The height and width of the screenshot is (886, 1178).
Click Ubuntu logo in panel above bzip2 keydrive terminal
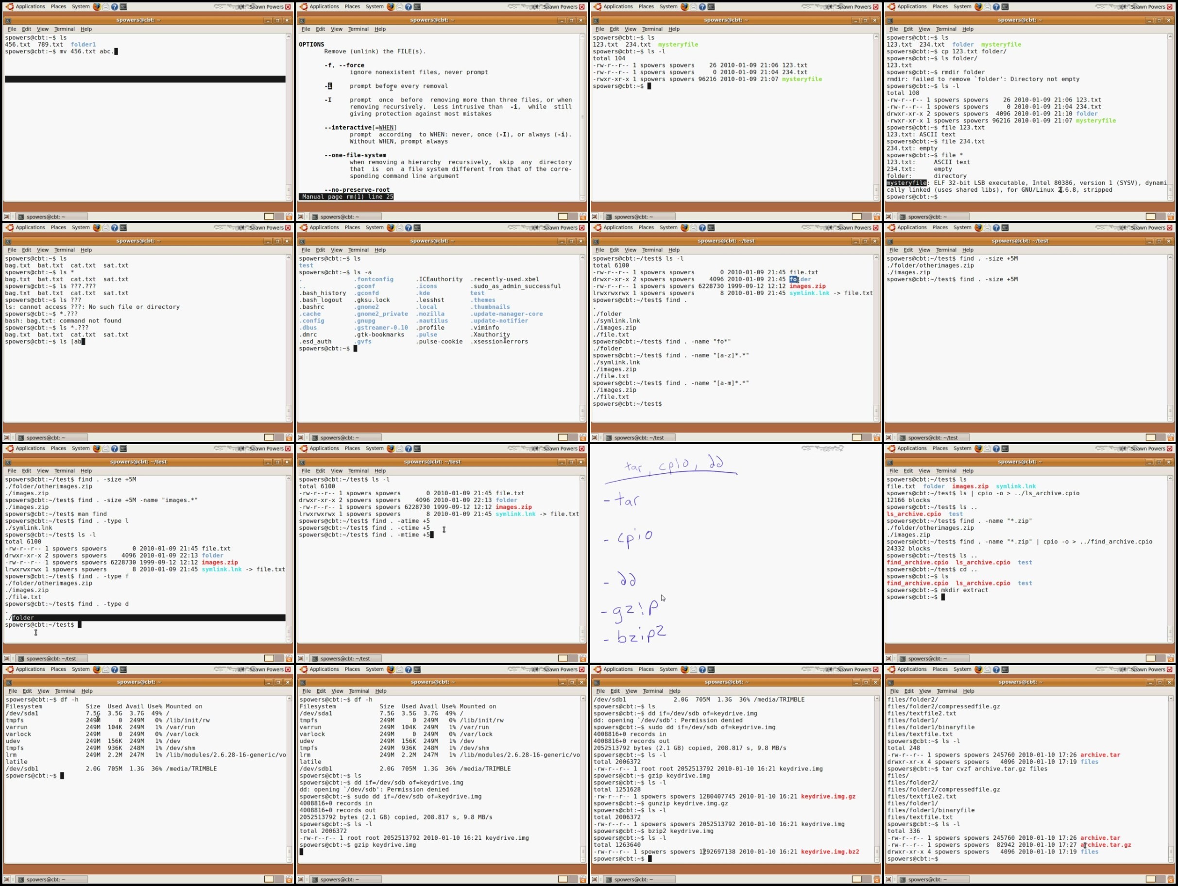[597, 669]
